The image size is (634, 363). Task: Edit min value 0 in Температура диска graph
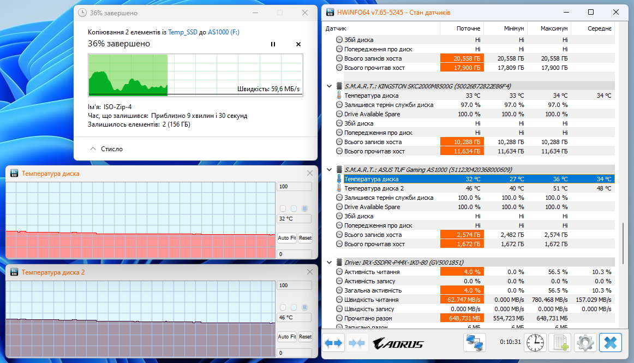point(295,254)
